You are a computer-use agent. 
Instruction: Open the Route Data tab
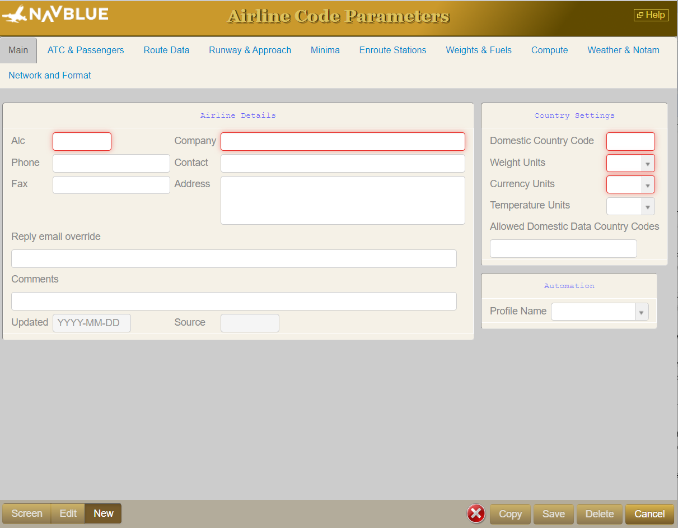pyautogui.click(x=166, y=50)
